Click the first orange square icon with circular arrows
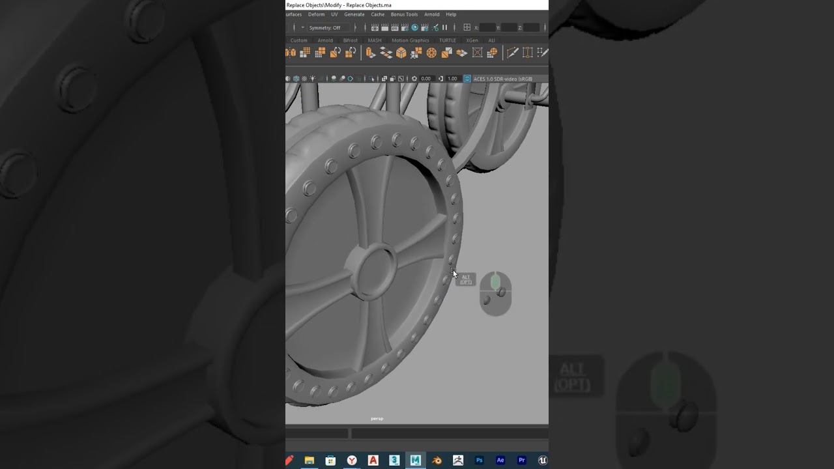The image size is (834, 469). tap(336, 52)
